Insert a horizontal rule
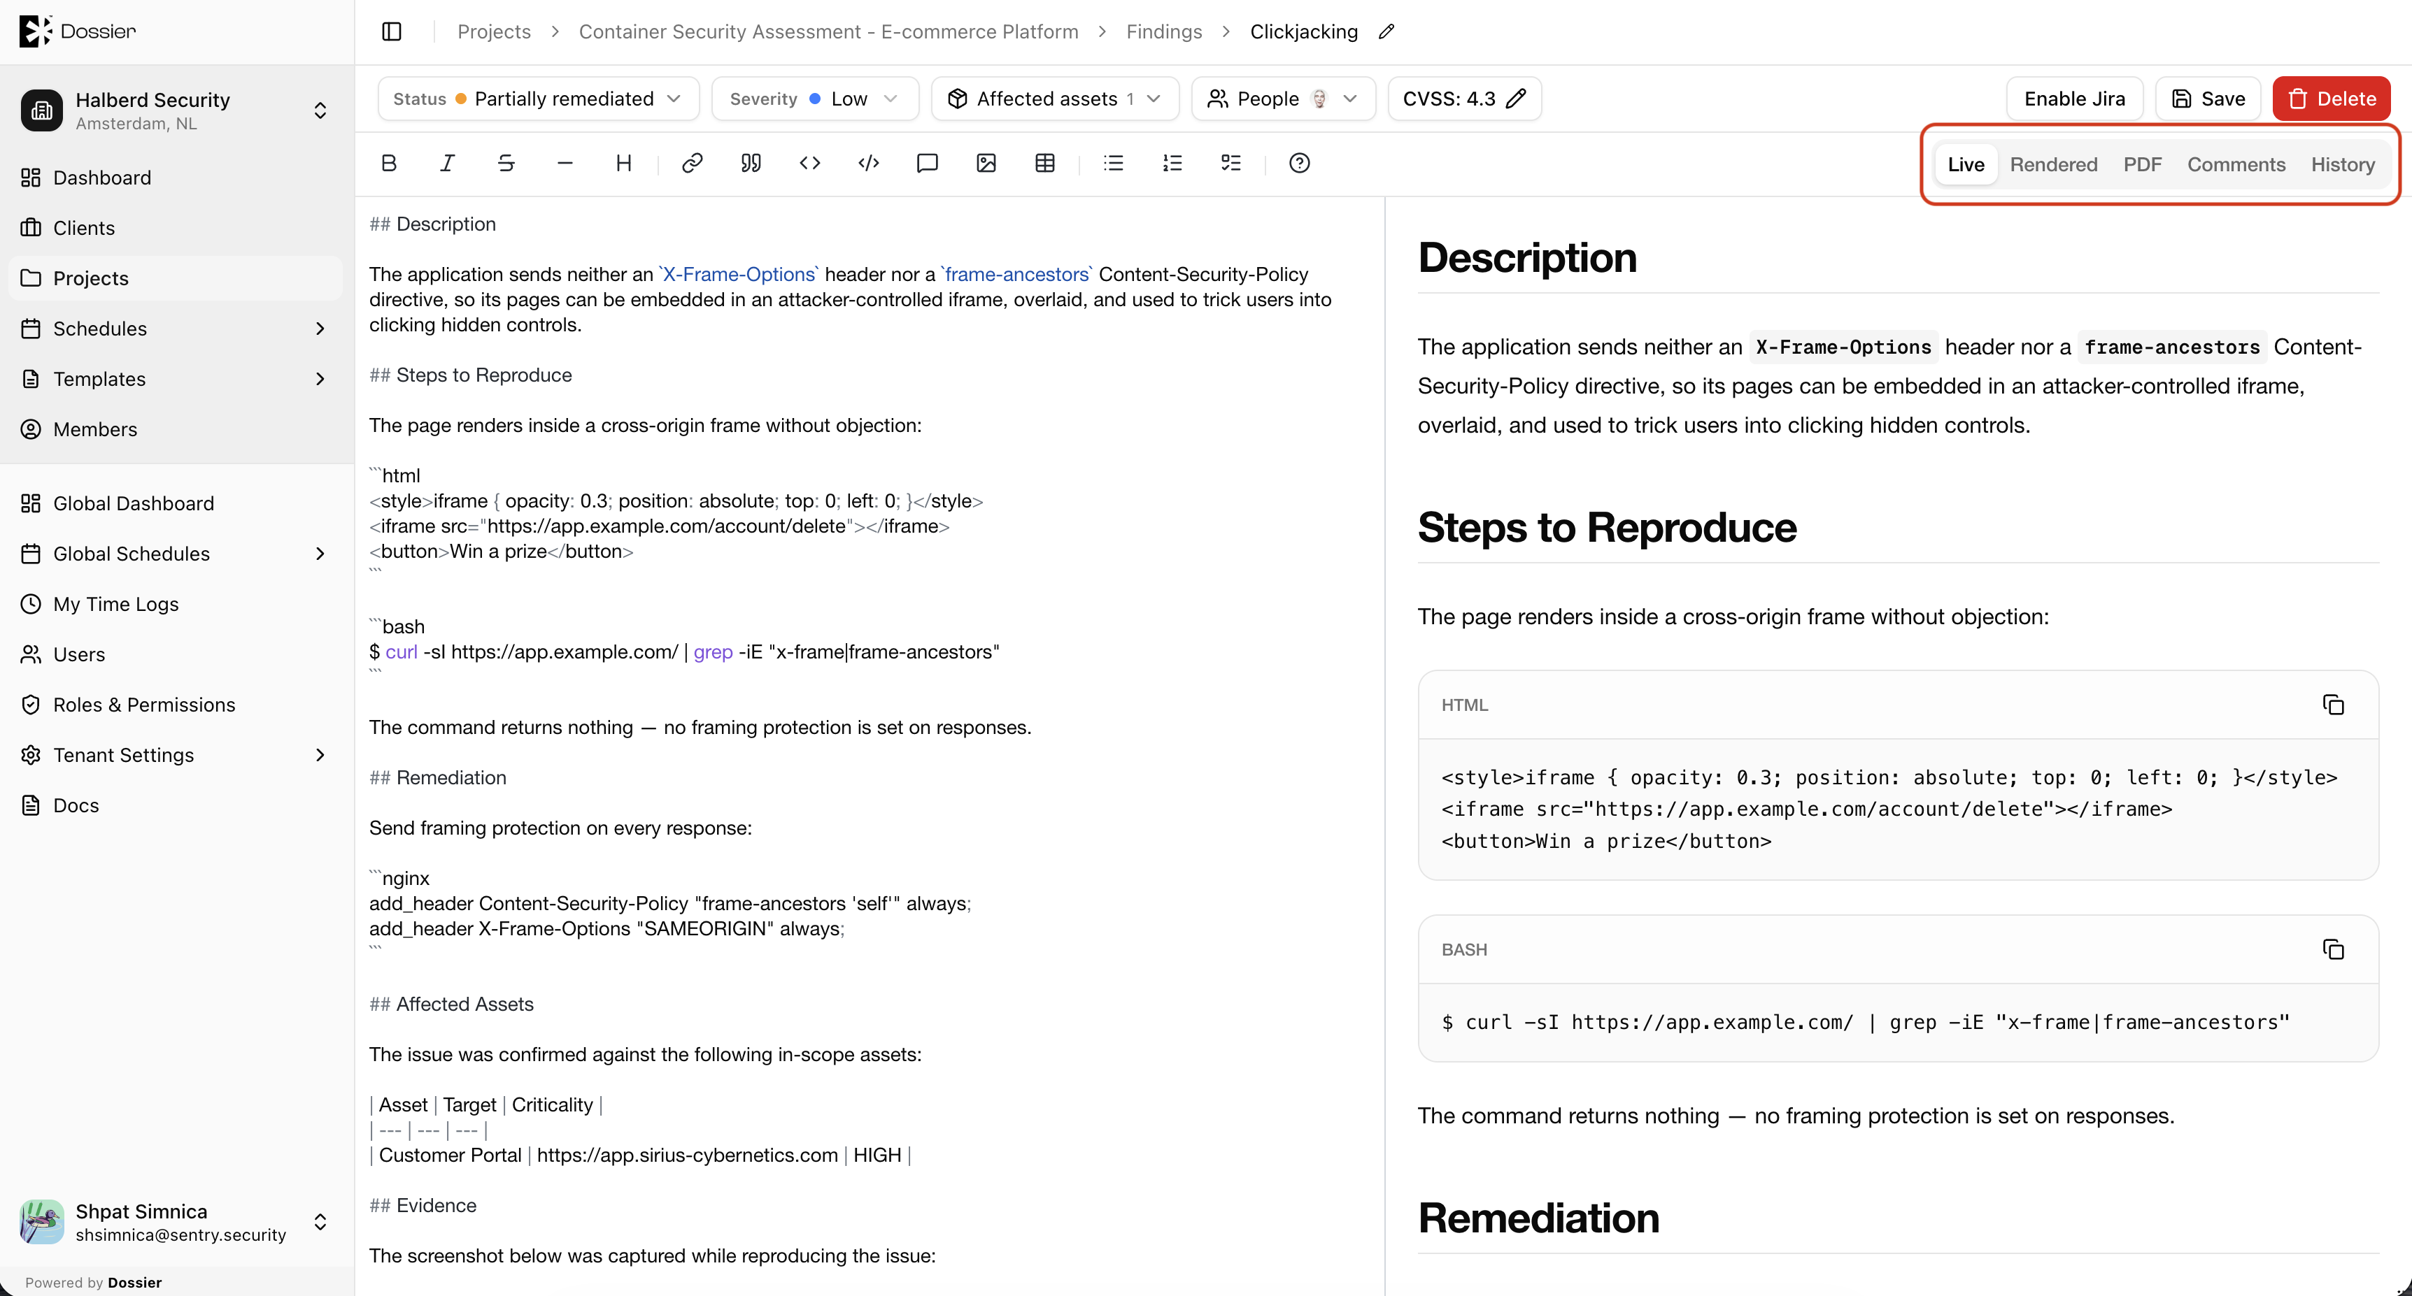The image size is (2412, 1296). point(565,164)
